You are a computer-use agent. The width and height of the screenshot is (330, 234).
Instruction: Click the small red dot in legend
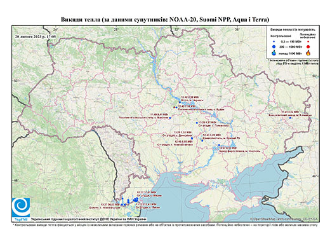click(308, 41)
